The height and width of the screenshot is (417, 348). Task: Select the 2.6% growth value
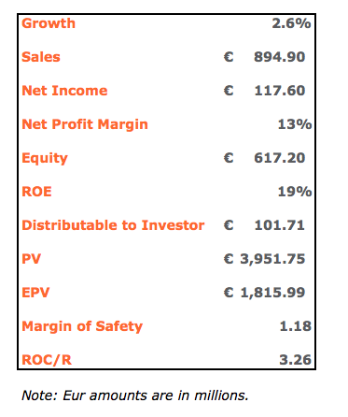coord(291,23)
